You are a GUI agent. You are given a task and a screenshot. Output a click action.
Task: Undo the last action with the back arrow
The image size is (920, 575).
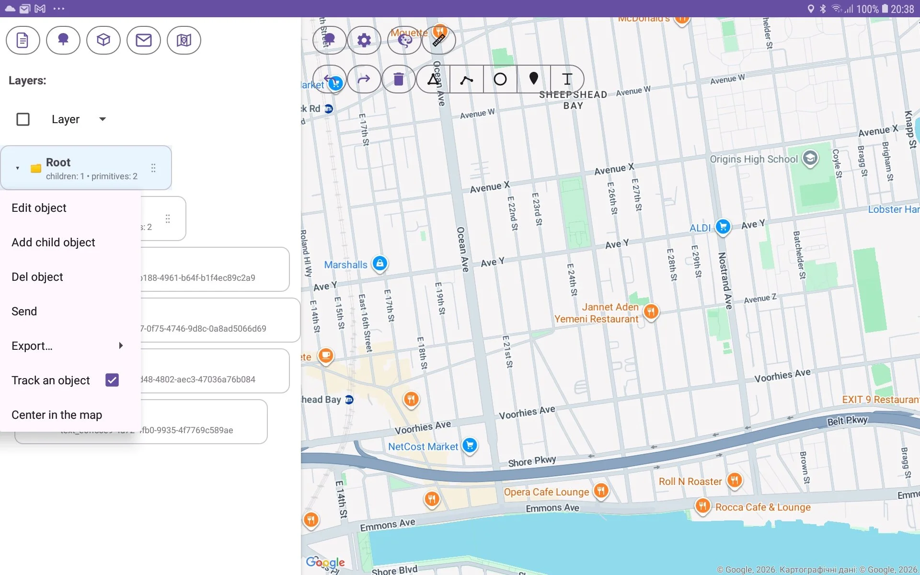click(x=329, y=79)
